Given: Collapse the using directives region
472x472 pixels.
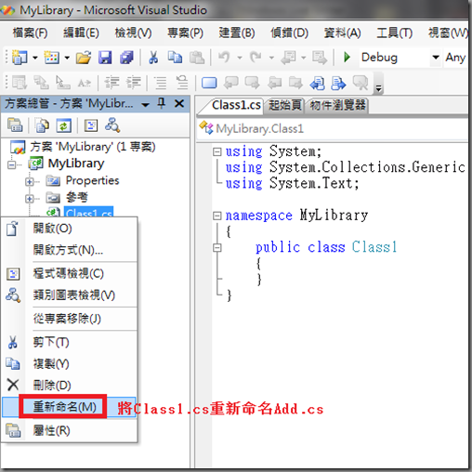Looking at the screenshot, I should 217,151.
